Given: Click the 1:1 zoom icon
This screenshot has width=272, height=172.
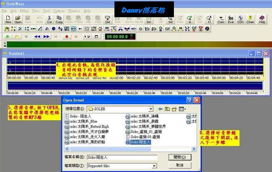Looking at the screenshot, I should 209,19.
